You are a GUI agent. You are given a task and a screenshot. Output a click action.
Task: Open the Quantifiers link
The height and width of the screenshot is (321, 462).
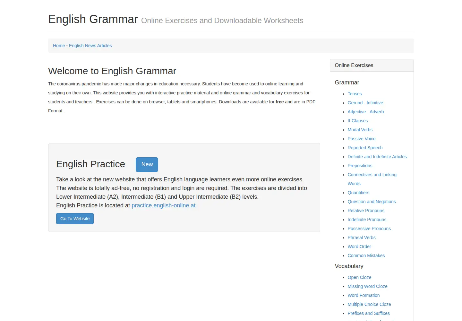pos(358,193)
